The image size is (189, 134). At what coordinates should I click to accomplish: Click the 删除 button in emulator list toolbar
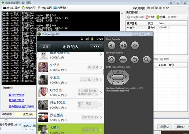tap(172, 17)
